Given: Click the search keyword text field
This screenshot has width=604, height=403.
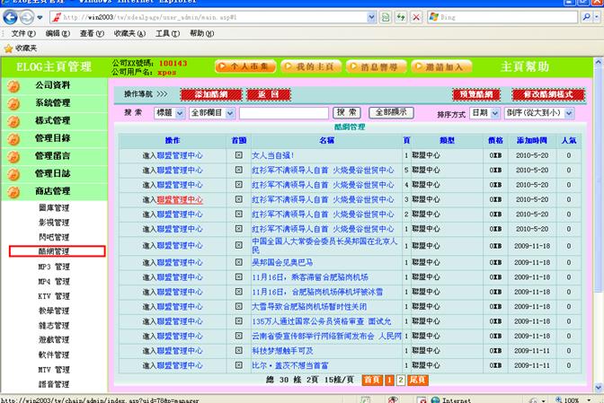Looking at the screenshot, I should (283, 113).
